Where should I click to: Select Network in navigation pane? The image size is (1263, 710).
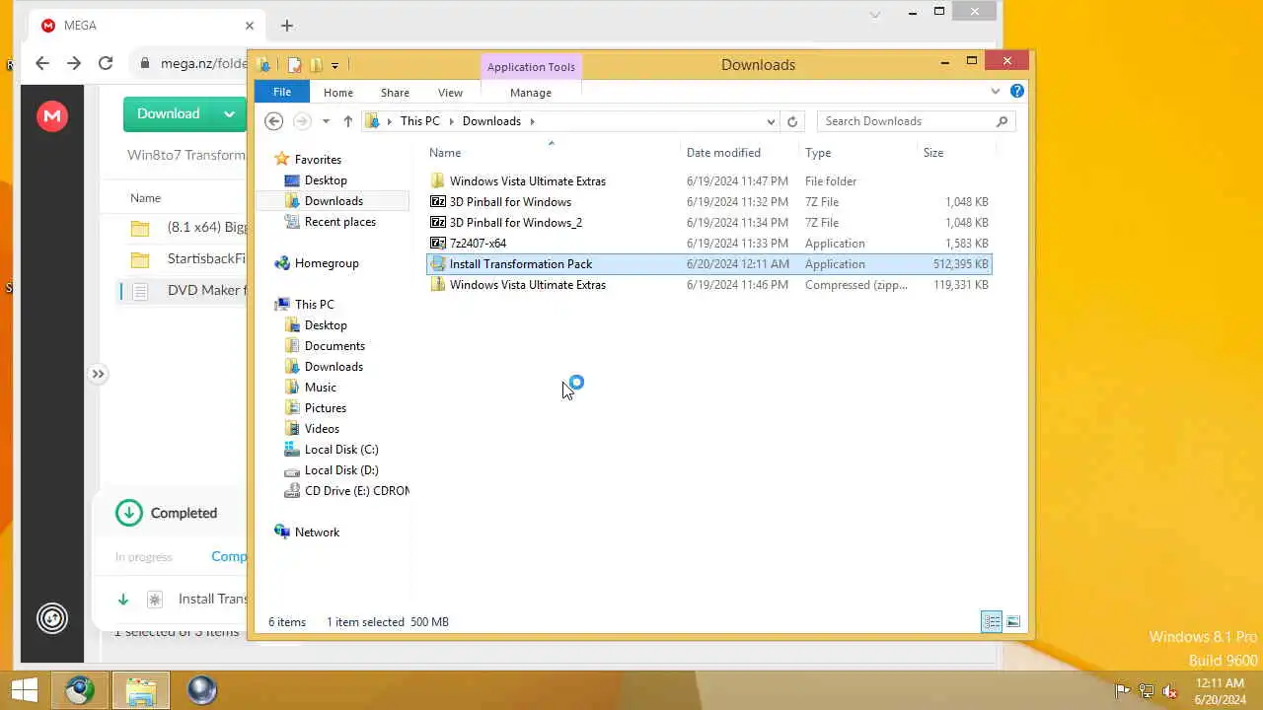(307, 532)
